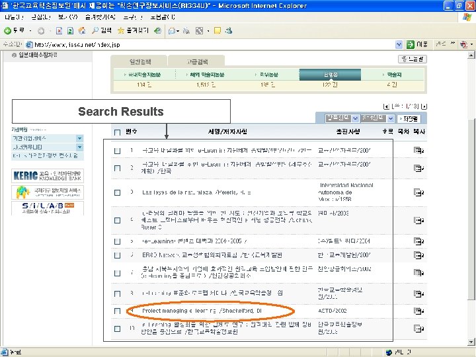Image resolution: width=476 pixels, height=357 pixels.
Task: Open detail icon for result row 4
Action: click(418, 220)
